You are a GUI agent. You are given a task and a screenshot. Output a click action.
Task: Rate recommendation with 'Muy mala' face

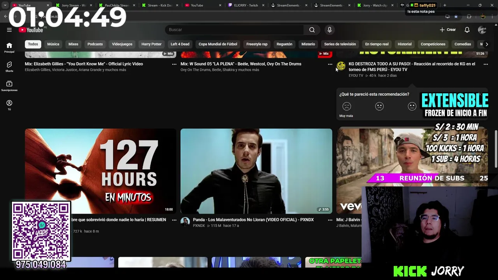tap(347, 106)
